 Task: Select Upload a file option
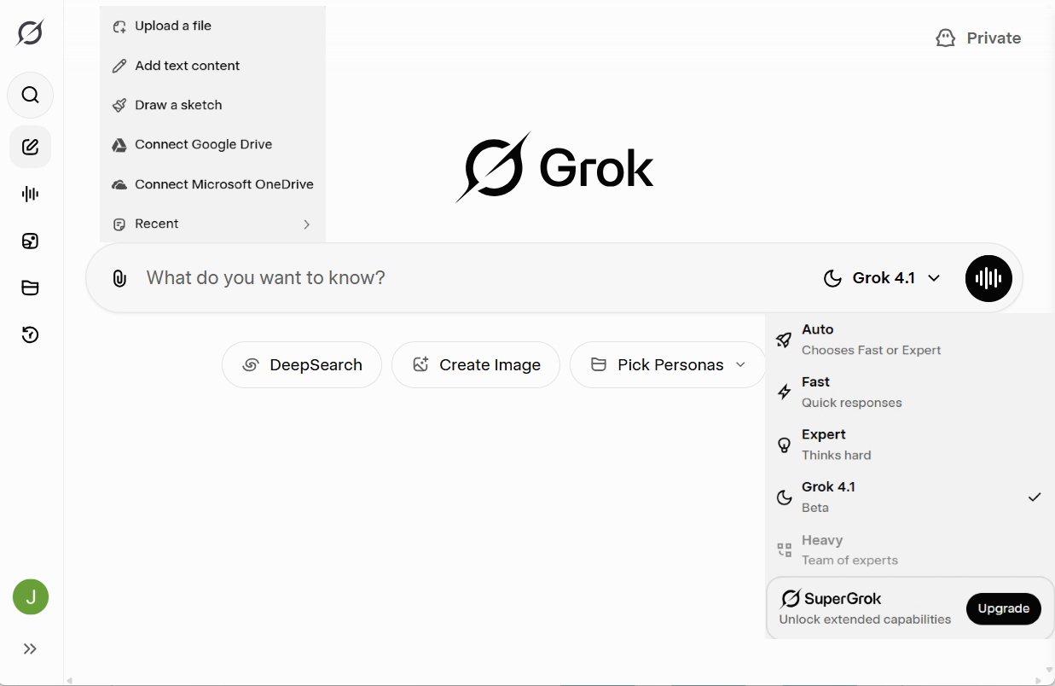pos(212,26)
